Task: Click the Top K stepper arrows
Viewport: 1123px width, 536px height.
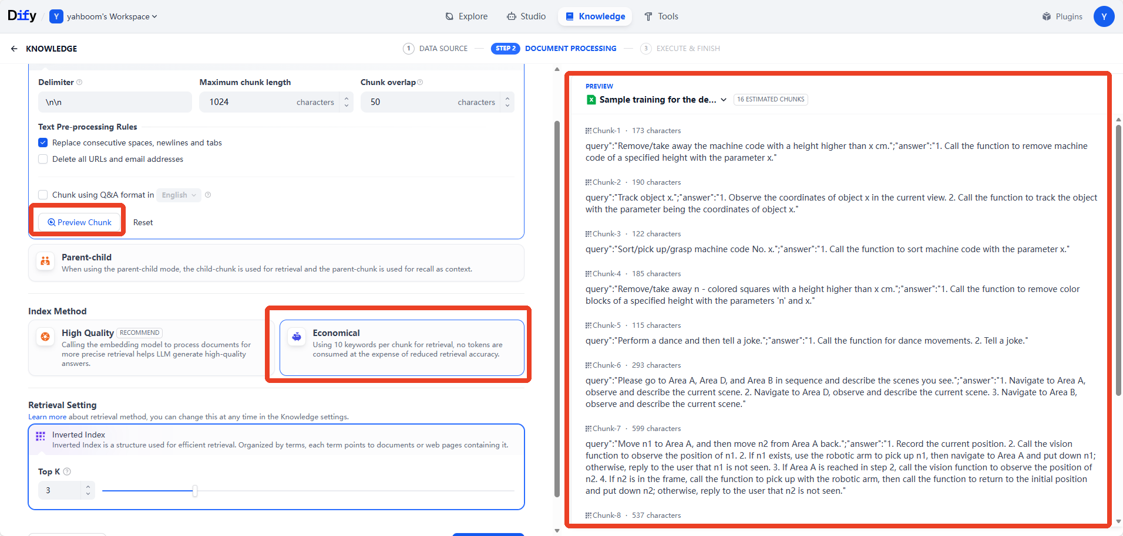Action: (x=88, y=490)
